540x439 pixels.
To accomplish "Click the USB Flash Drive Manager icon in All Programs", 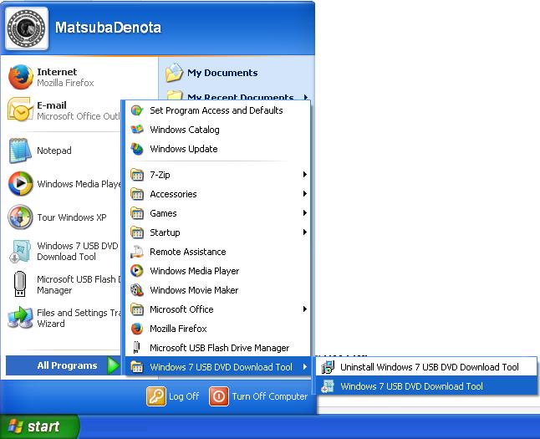I will point(137,348).
